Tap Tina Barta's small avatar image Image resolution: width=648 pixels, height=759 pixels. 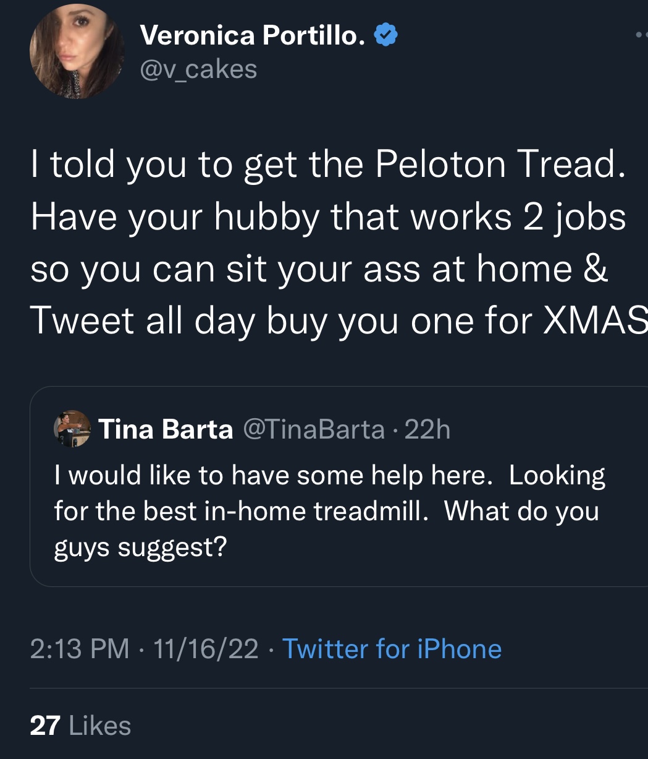click(72, 428)
